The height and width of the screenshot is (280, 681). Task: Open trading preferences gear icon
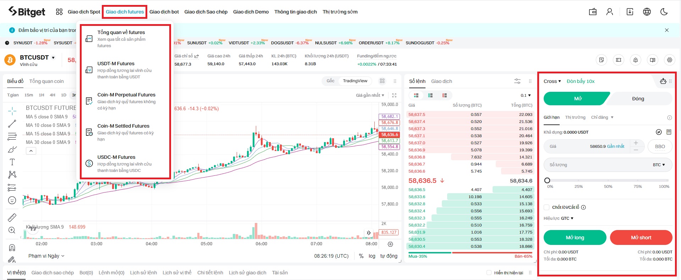click(670, 60)
